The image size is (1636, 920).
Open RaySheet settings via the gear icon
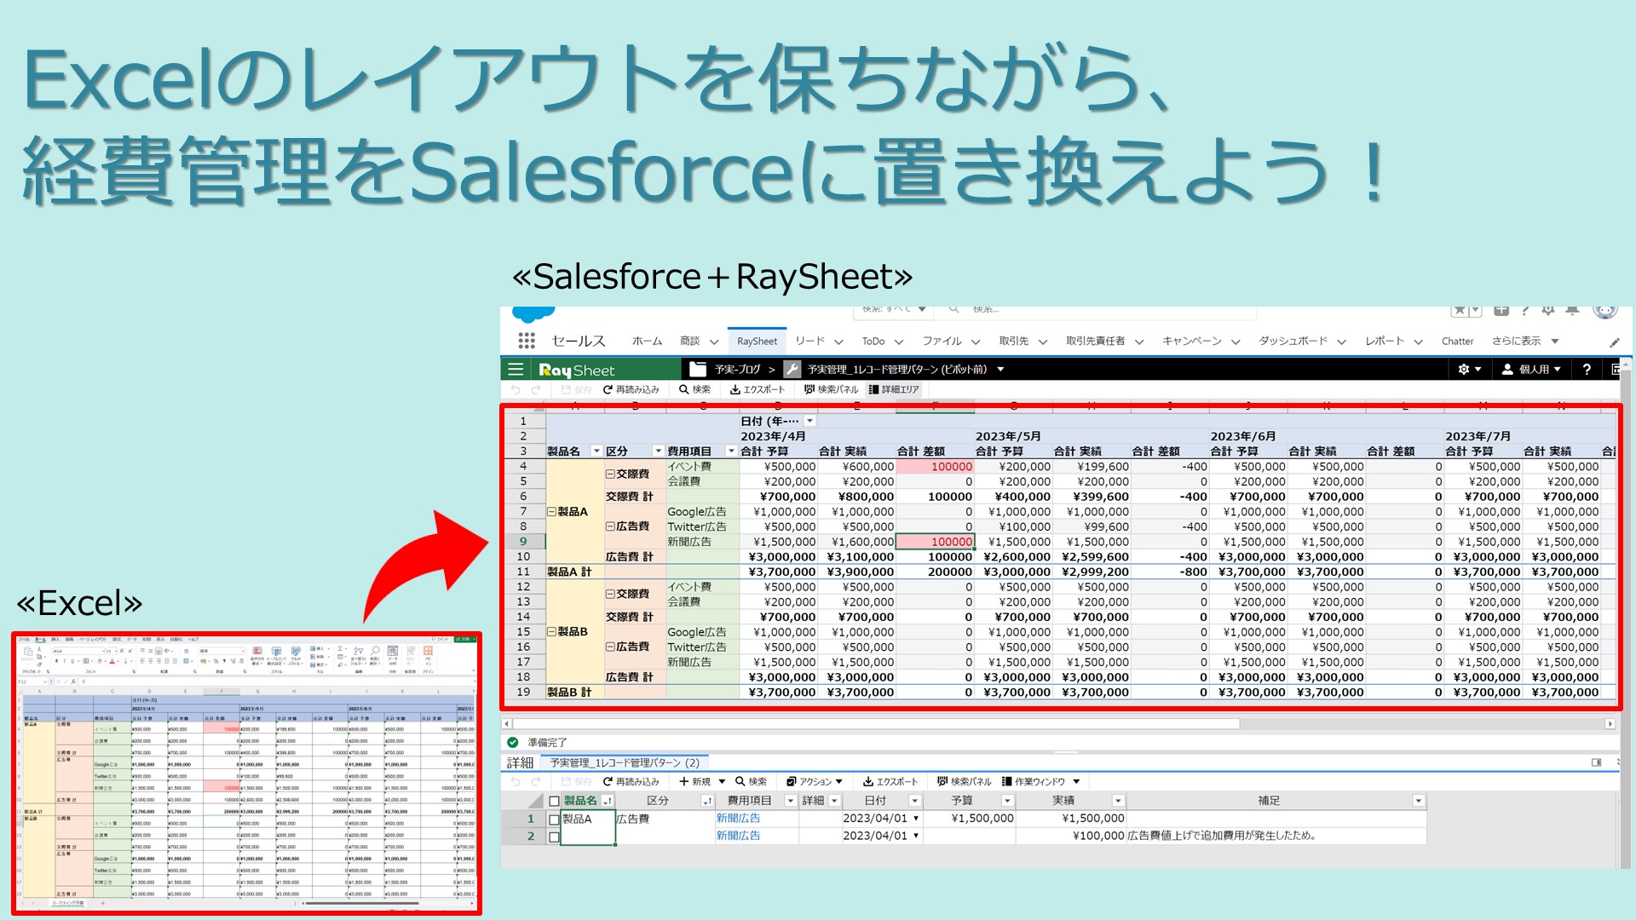click(x=1463, y=369)
